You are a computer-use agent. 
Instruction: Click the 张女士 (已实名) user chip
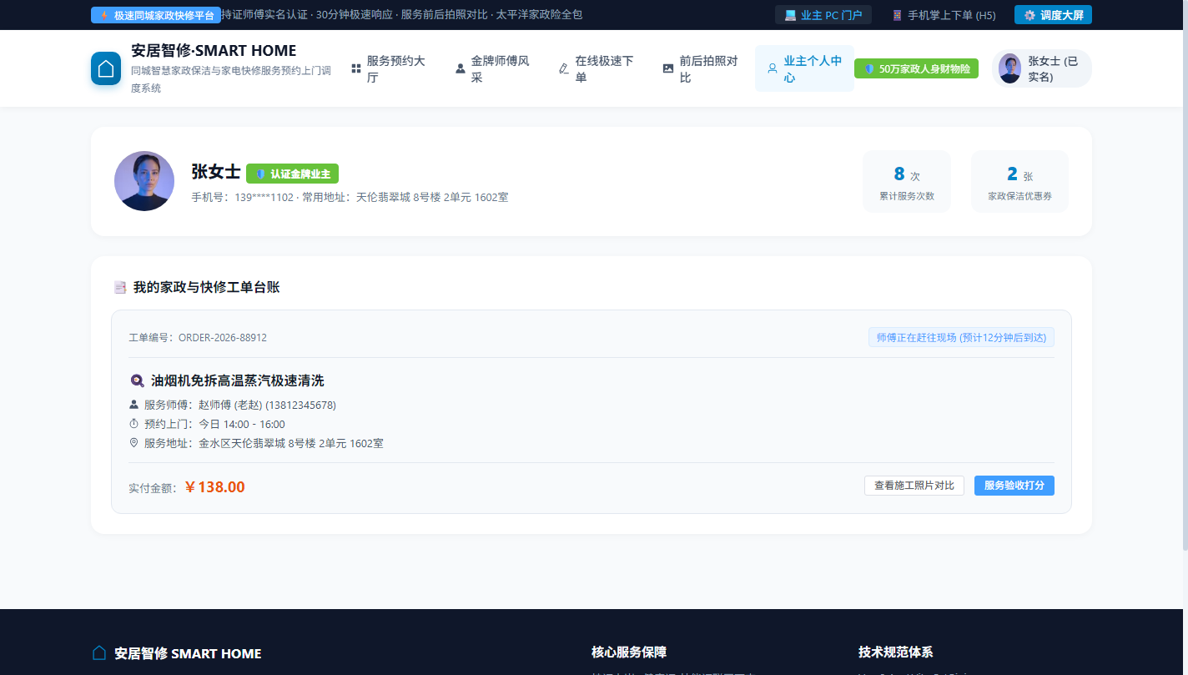(1042, 68)
